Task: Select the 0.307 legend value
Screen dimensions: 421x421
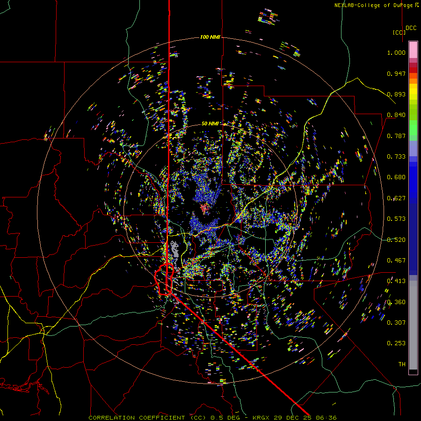Action: point(396,323)
